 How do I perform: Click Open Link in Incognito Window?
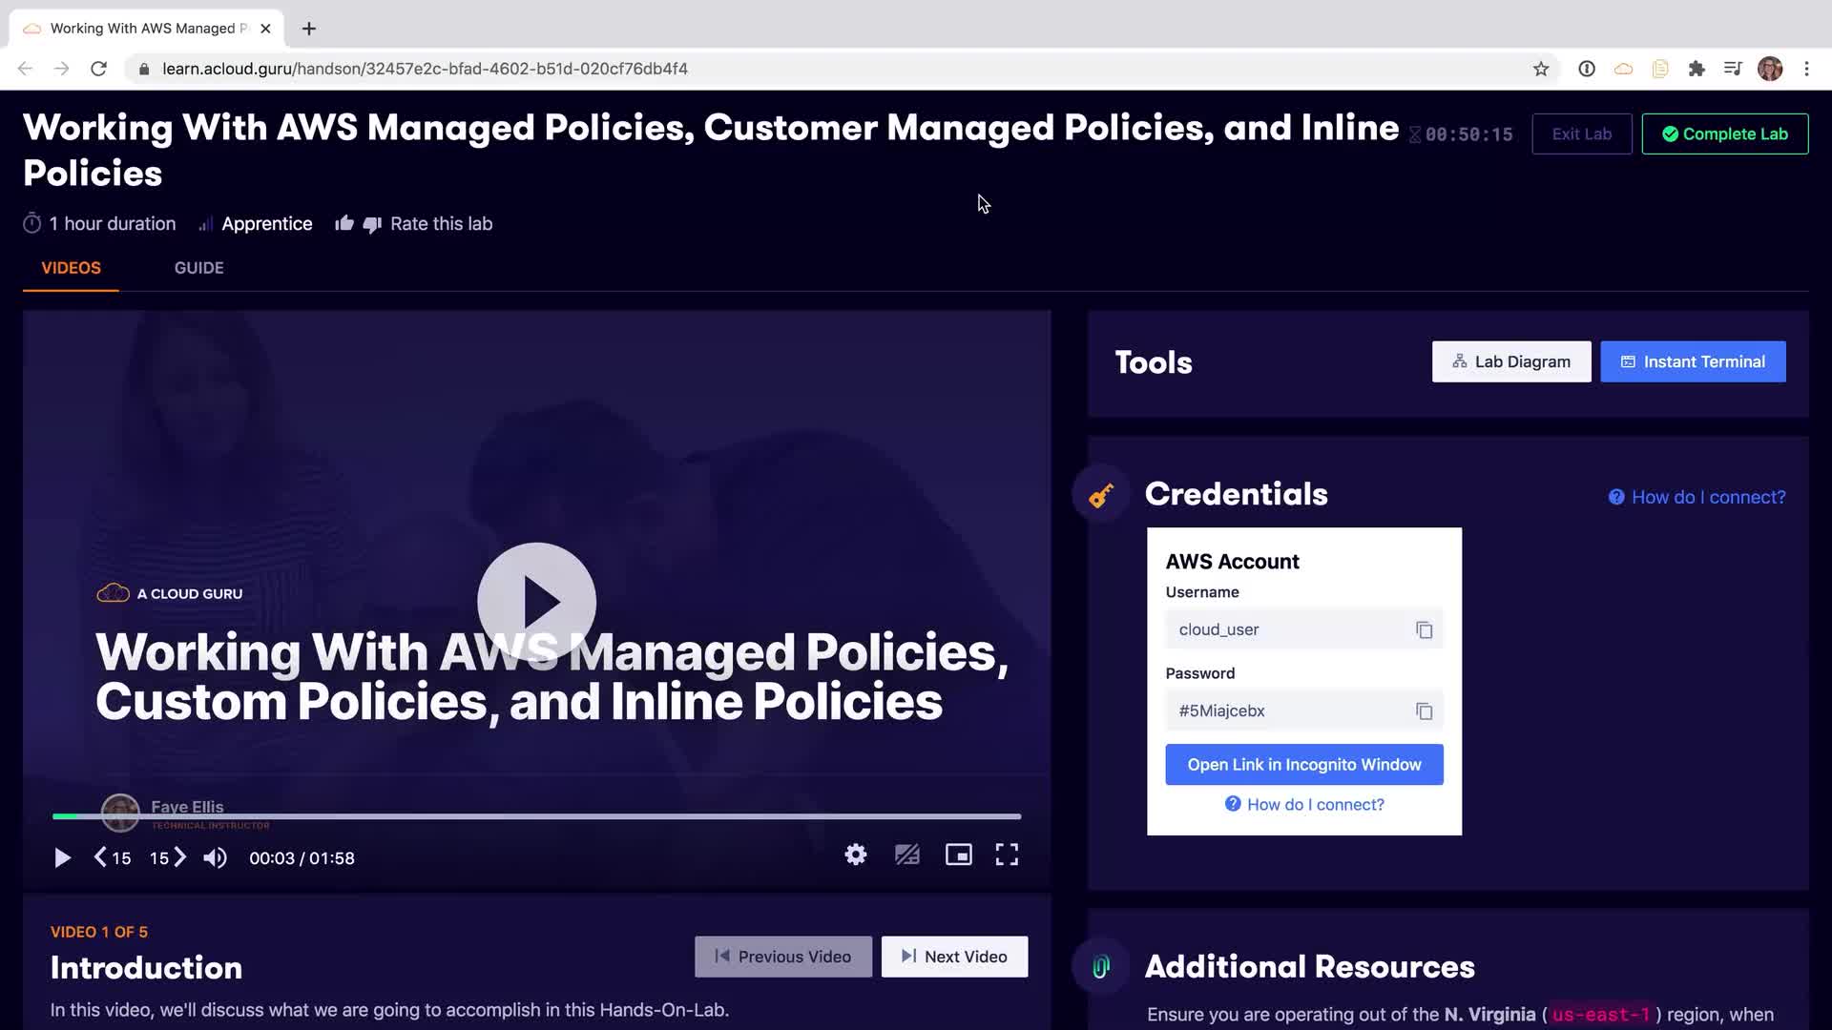[1303, 765]
